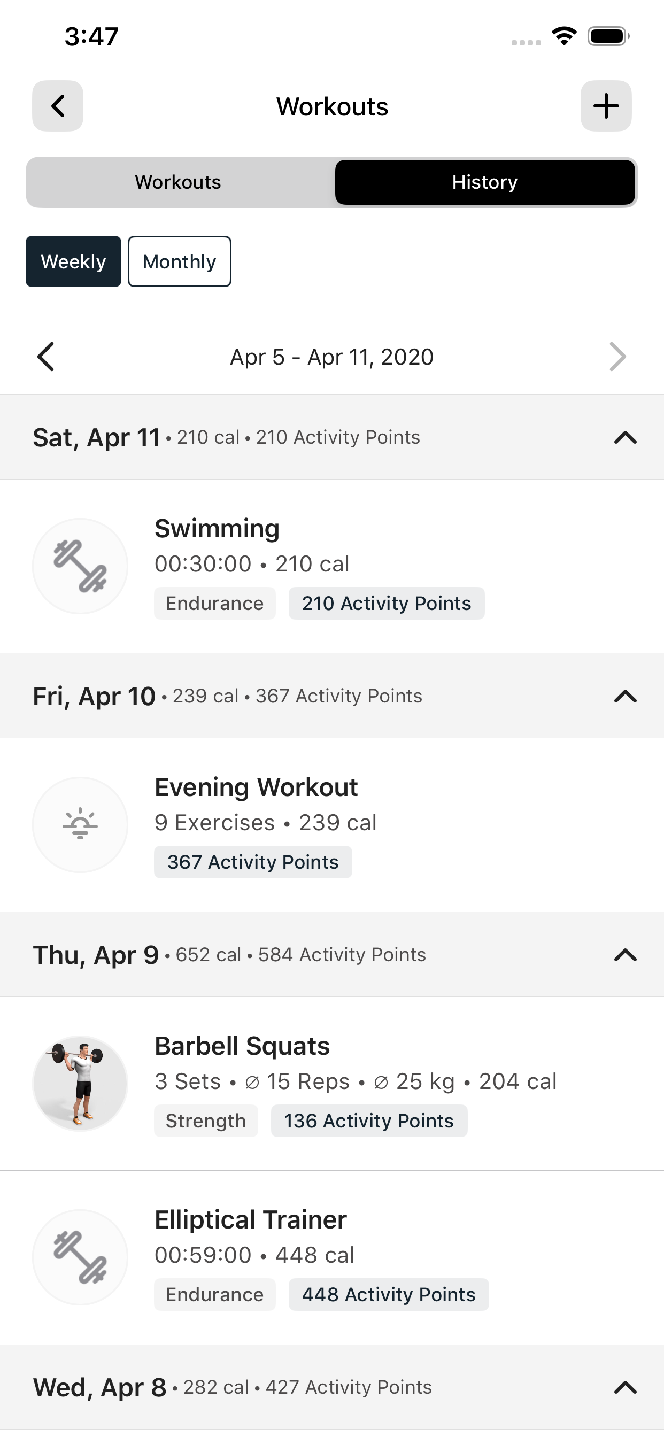Add a new workout with plus icon
The width and height of the screenshot is (664, 1437).
click(x=606, y=106)
